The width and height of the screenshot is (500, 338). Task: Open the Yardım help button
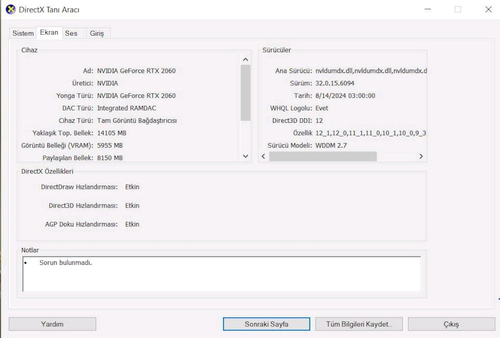(52, 324)
